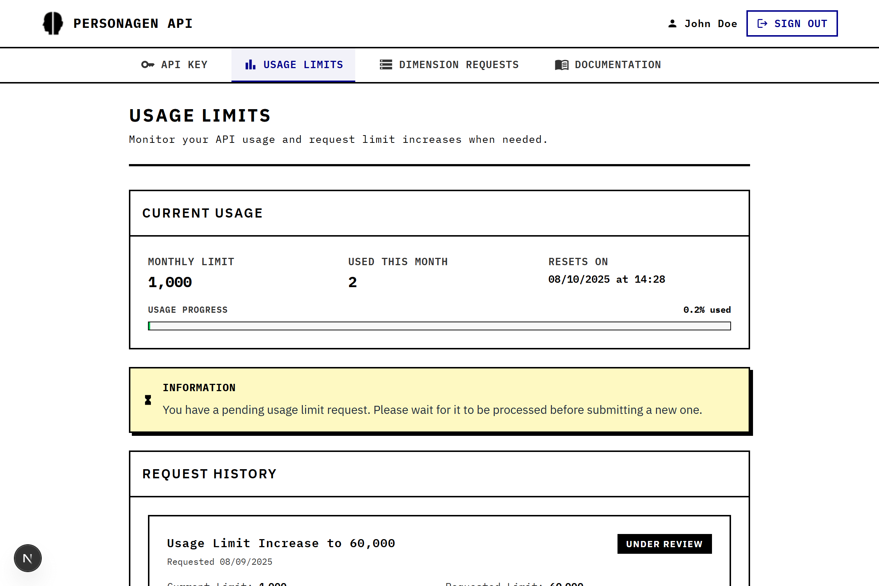This screenshot has width=879, height=586.
Task: Click the Requested 08/09/2025 text
Action: (x=220, y=562)
